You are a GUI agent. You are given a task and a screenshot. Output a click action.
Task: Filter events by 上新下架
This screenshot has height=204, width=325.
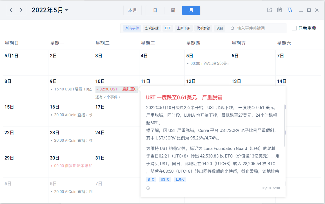click(x=183, y=28)
